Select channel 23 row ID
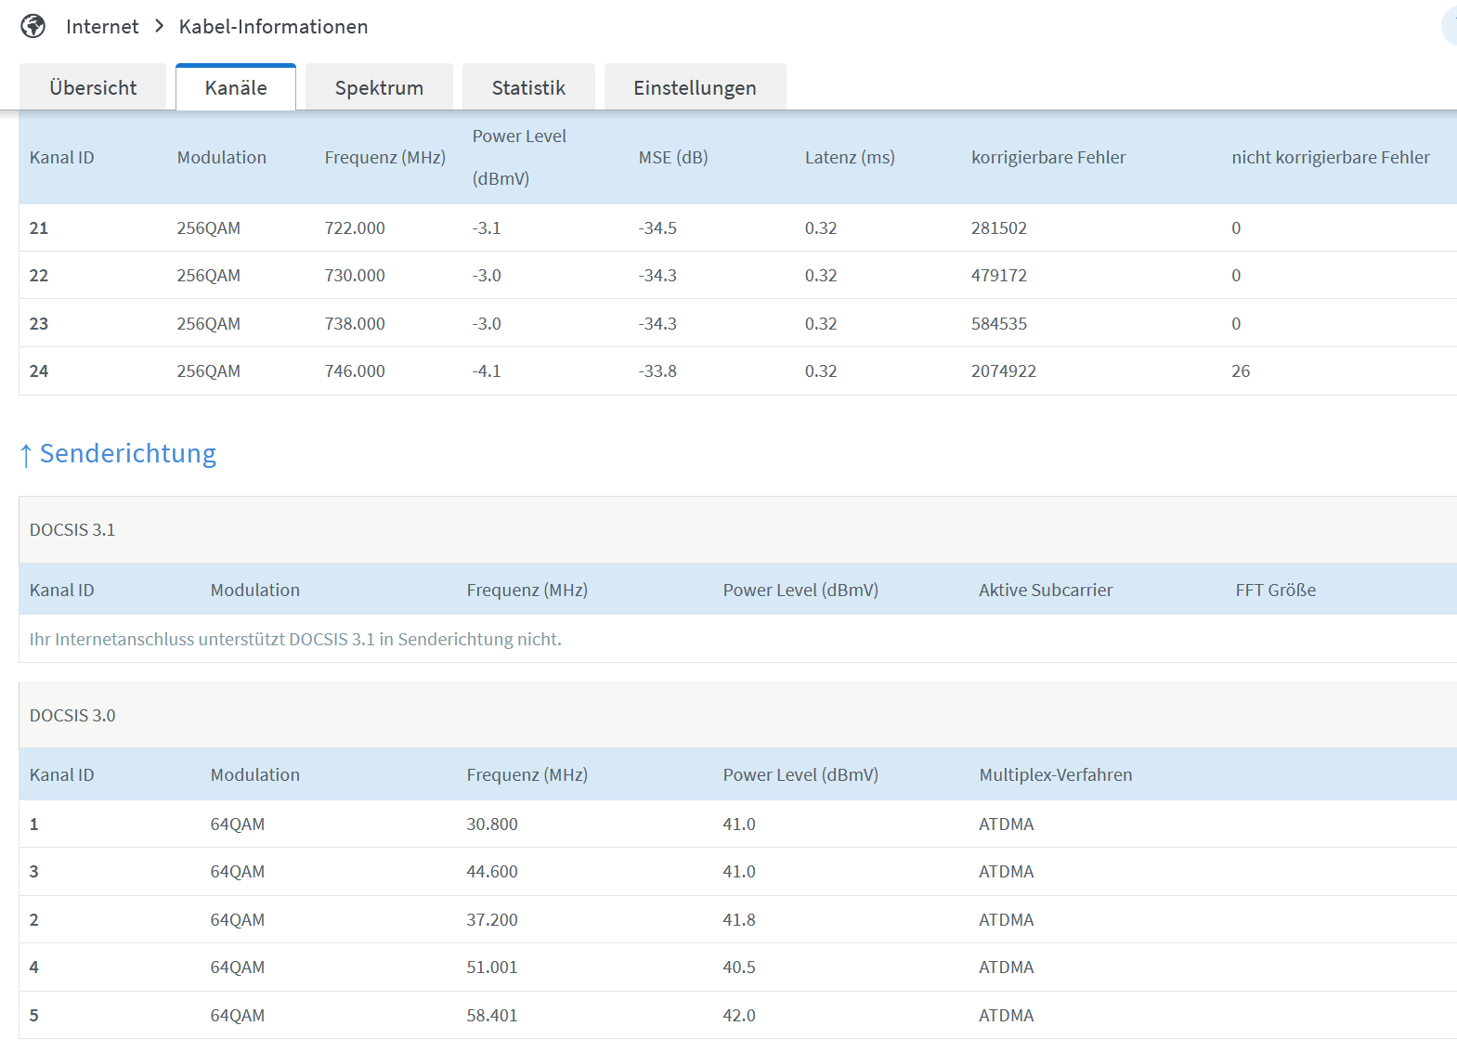The height and width of the screenshot is (1052, 1457). coord(39,324)
